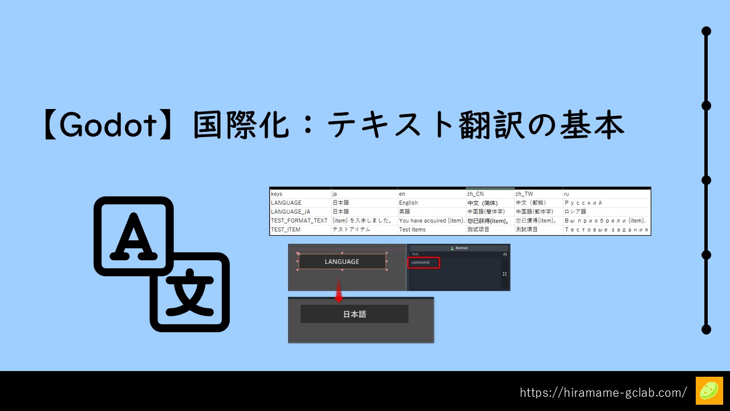The width and height of the screenshot is (730, 411).
Task: Open the hiramame-gclab.com URL
Action: 603,393
